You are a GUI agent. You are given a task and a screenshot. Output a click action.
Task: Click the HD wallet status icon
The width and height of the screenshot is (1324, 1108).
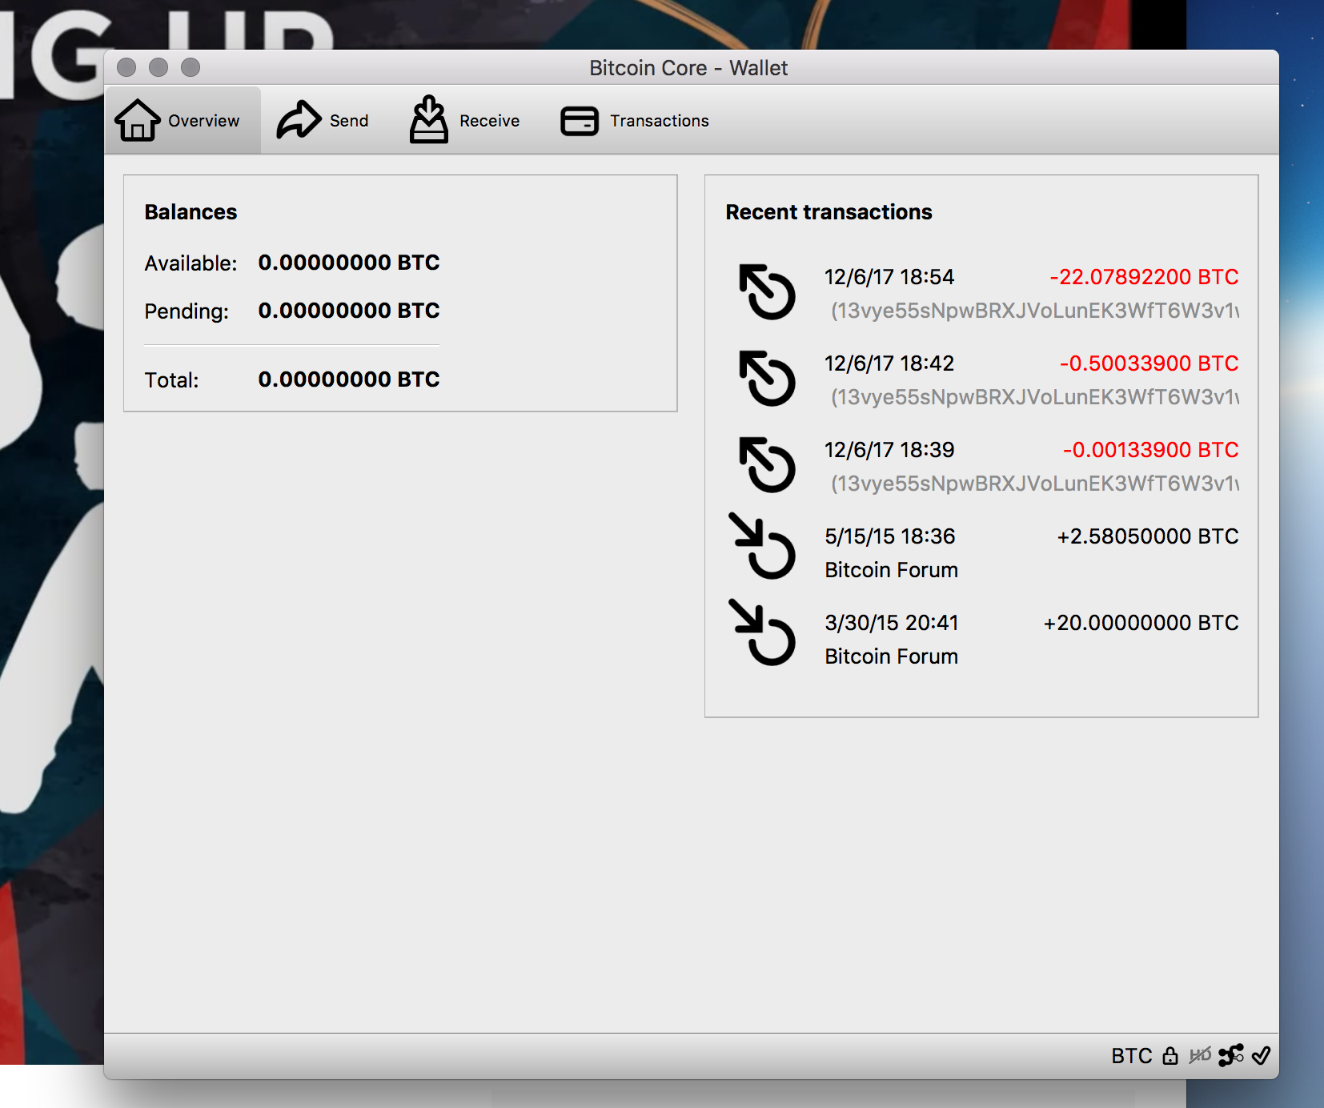(x=1200, y=1056)
